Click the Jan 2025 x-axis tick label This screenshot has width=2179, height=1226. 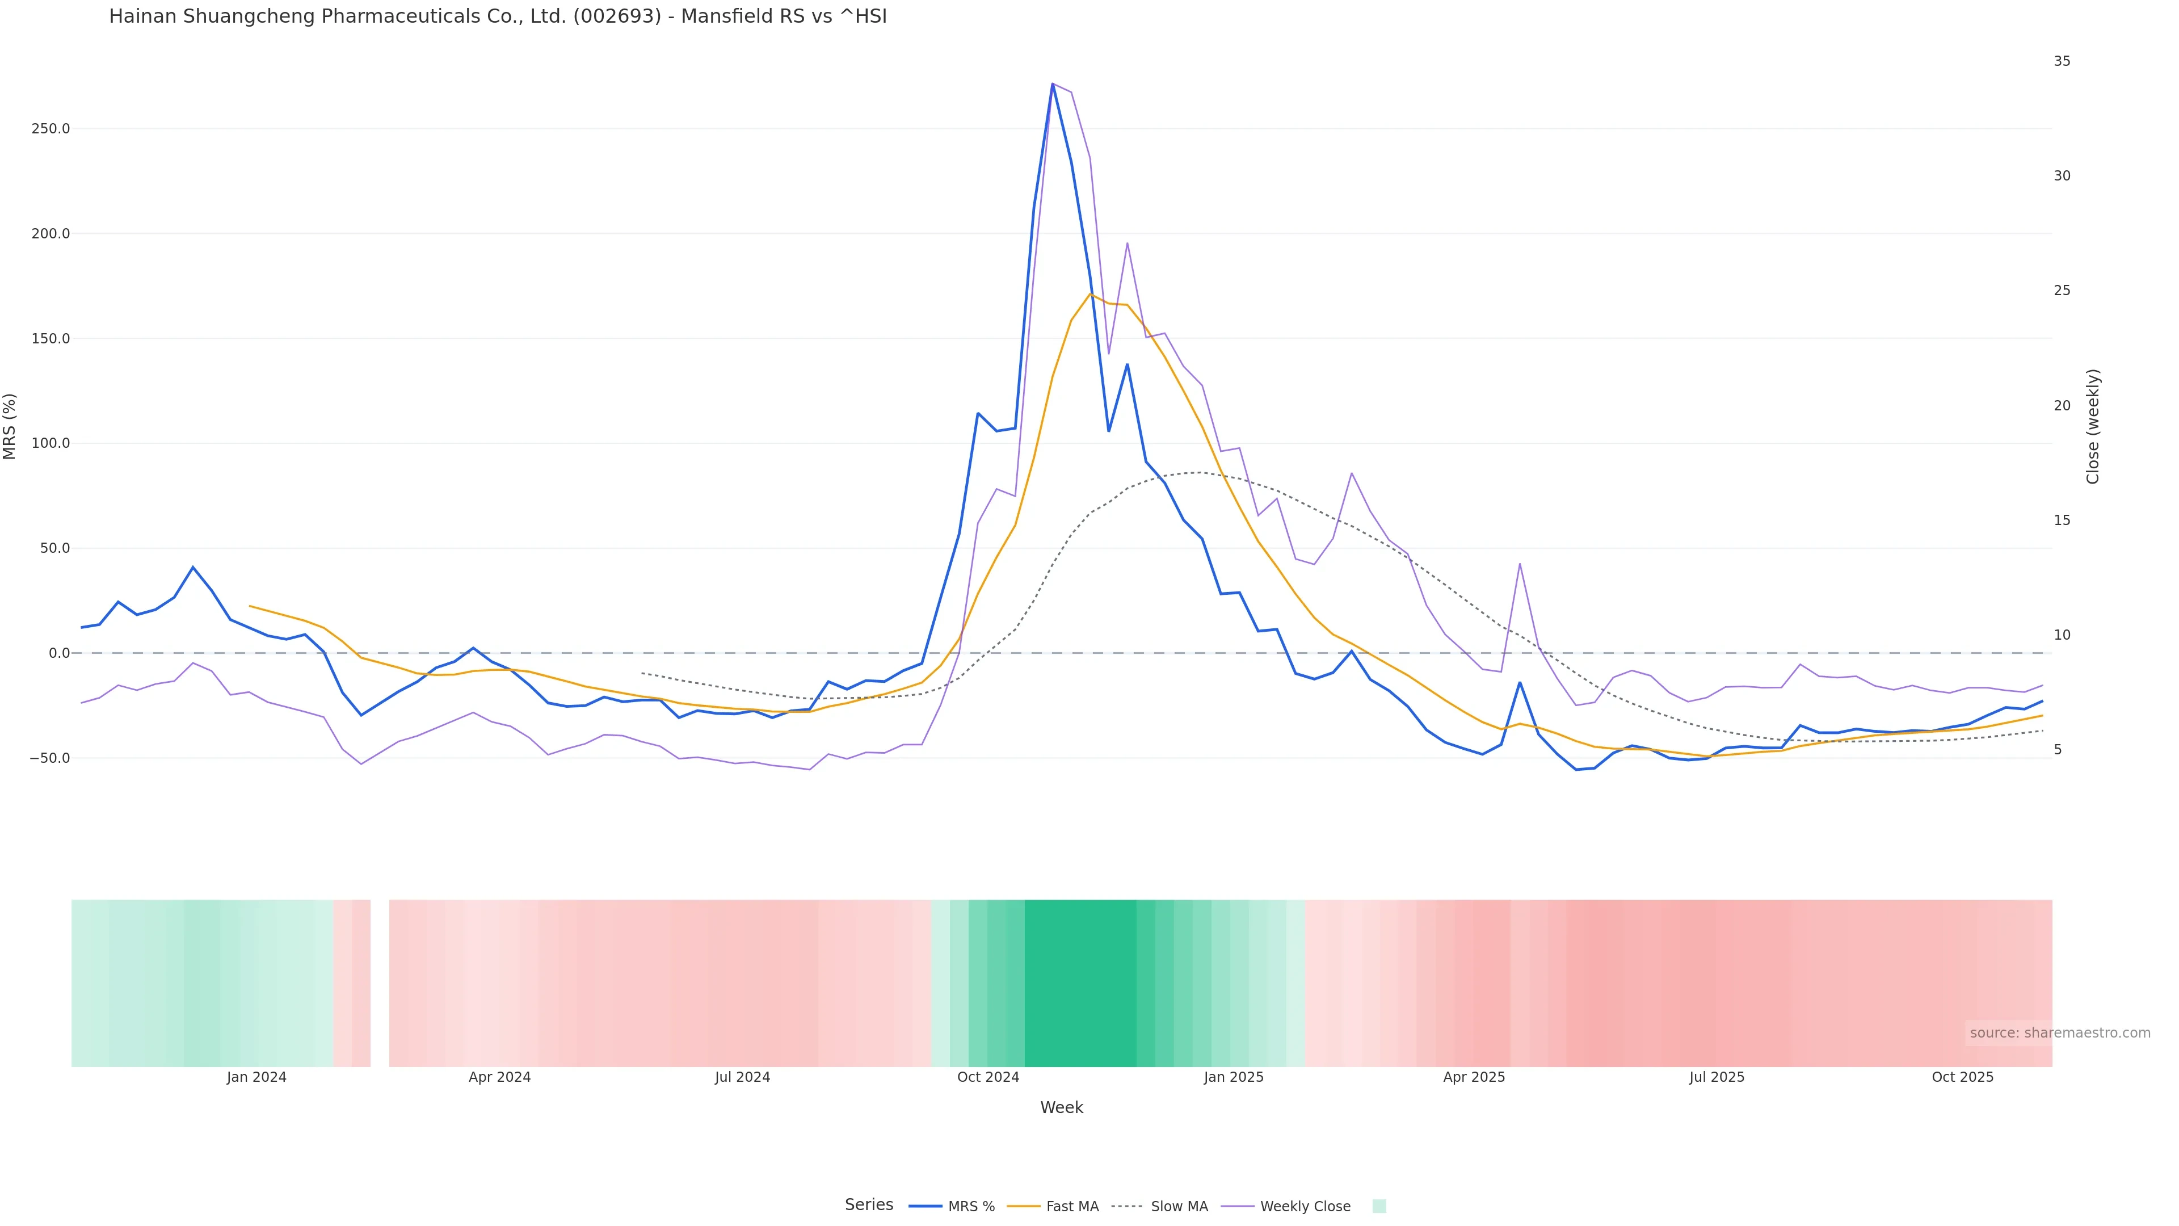tap(1233, 1077)
